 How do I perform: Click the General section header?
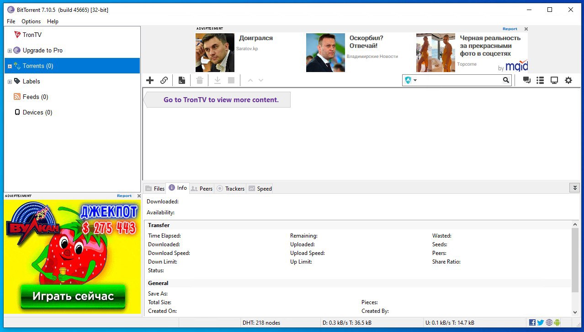(158, 283)
